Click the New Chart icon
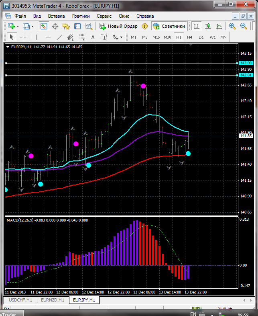 point(11,26)
